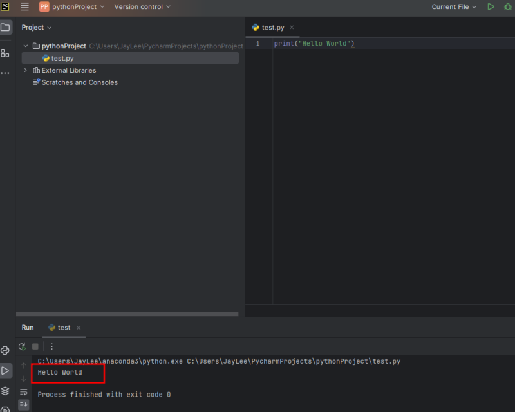Click the Rerun icon in the Run panel

click(x=22, y=346)
